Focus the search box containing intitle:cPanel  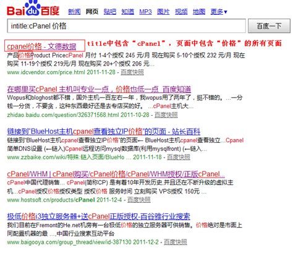pos(126,26)
